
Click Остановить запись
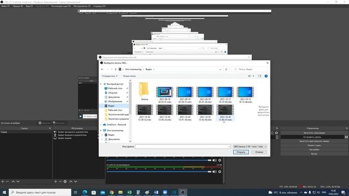(312, 137)
